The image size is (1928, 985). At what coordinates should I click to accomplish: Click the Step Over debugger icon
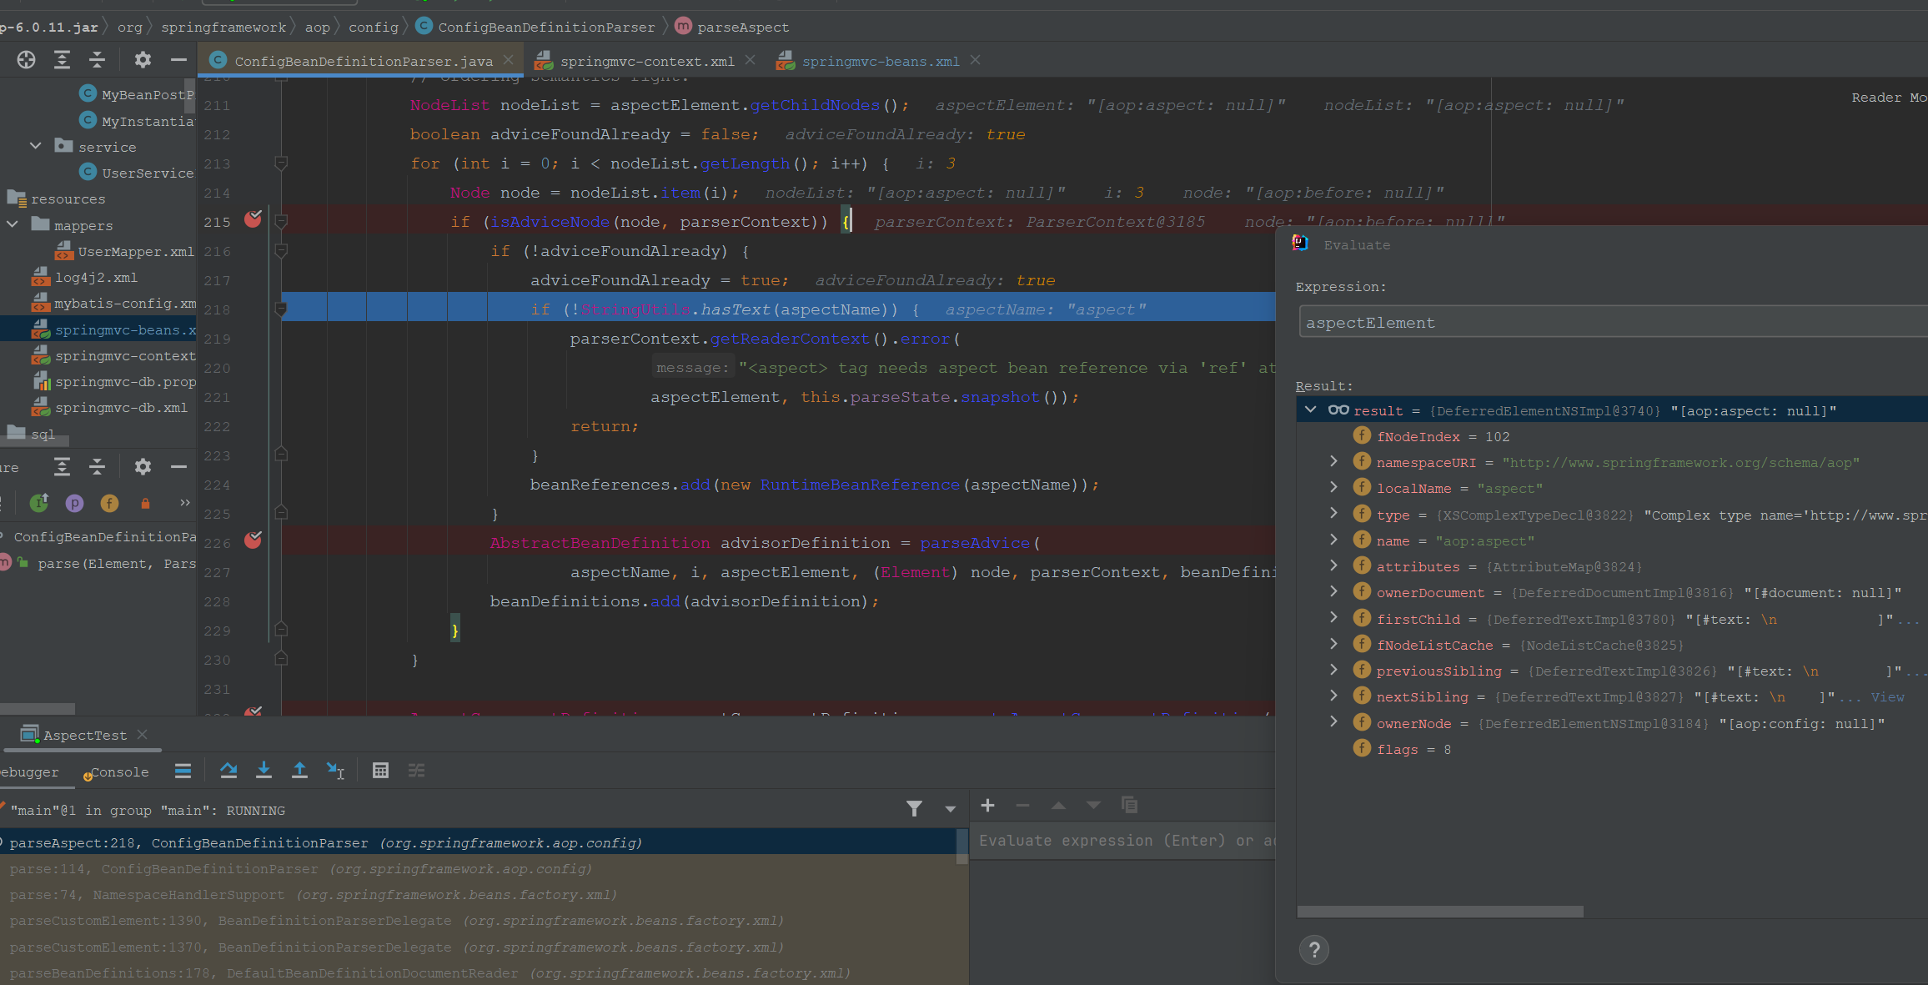228,771
